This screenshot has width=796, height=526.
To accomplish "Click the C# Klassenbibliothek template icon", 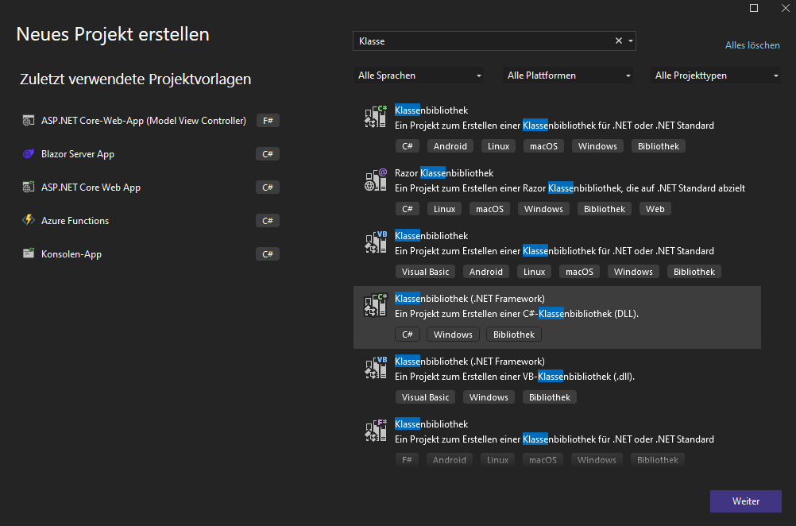I will tap(375, 117).
